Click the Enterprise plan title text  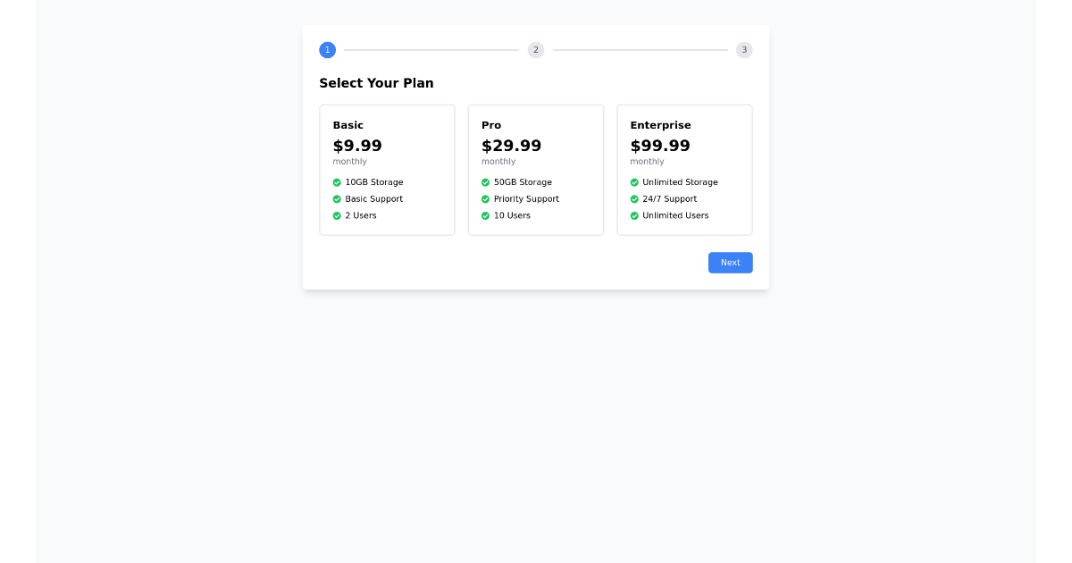point(660,125)
